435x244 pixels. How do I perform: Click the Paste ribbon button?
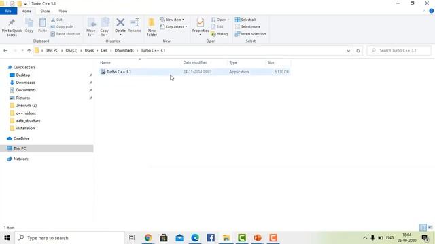tap(42, 25)
